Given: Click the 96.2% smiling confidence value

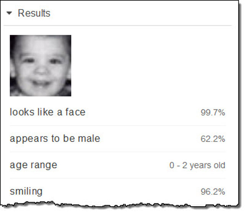Looking at the screenshot, I should (x=213, y=192).
